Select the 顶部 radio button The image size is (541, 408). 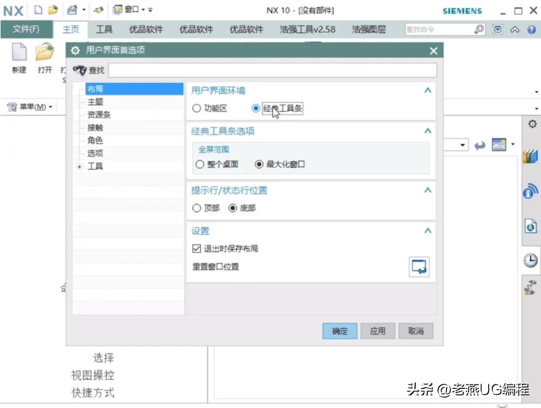coord(197,208)
